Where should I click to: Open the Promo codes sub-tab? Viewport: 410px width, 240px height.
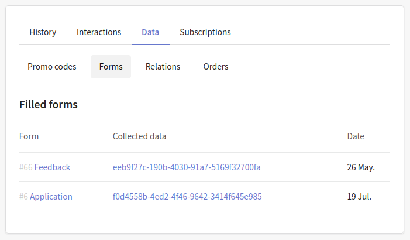(52, 67)
